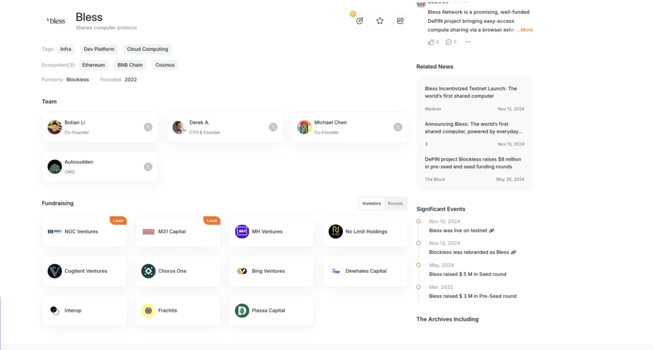Switch to the Investors tab
Screen dimensions: 653x350
(x=372, y=203)
